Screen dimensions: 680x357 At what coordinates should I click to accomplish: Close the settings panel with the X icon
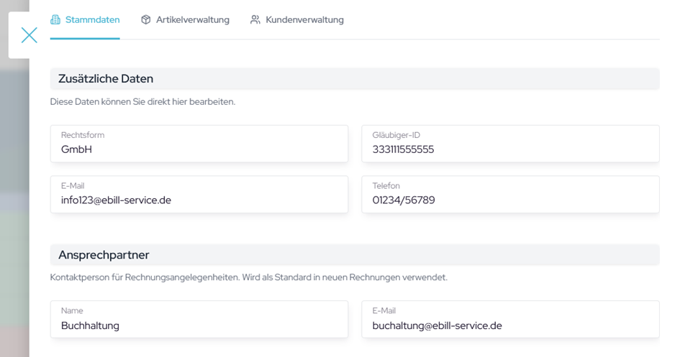click(x=29, y=34)
